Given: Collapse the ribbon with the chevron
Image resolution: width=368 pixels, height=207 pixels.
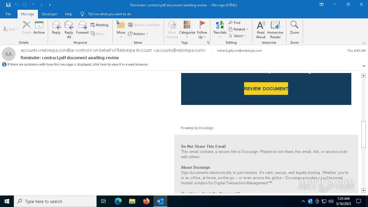Looking at the screenshot, I should point(364,43).
